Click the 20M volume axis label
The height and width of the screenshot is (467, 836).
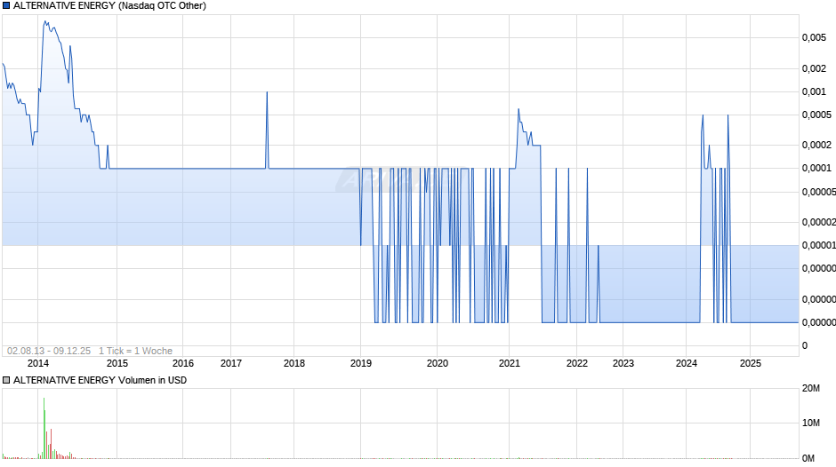point(811,389)
